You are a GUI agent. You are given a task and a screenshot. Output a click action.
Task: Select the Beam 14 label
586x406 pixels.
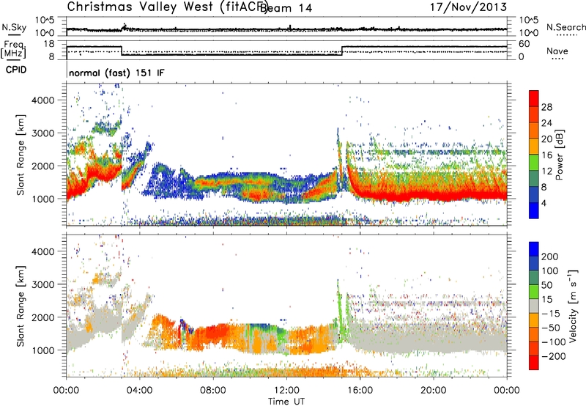click(x=286, y=8)
